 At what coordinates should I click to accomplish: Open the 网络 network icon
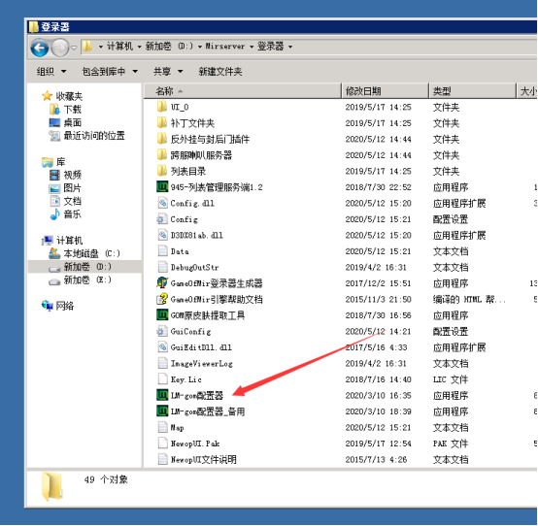click(47, 306)
